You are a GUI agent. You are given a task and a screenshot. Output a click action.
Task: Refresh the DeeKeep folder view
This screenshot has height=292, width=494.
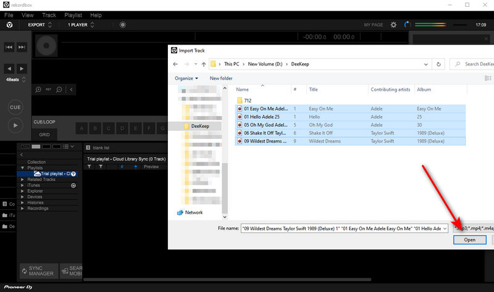coord(438,64)
